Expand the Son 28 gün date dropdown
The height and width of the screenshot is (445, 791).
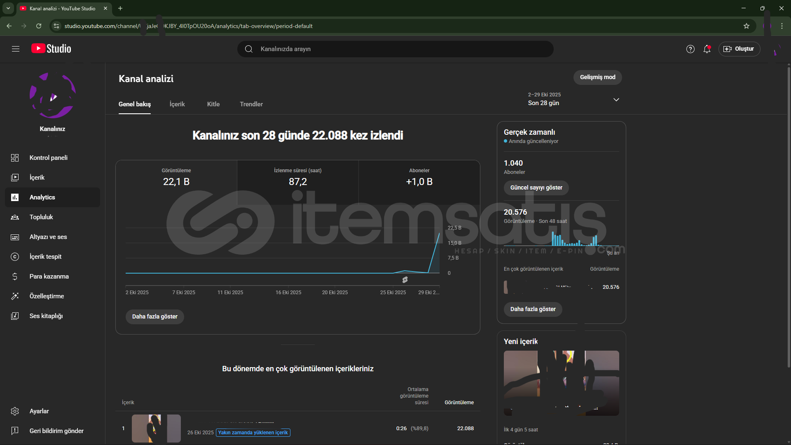pos(616,100)
